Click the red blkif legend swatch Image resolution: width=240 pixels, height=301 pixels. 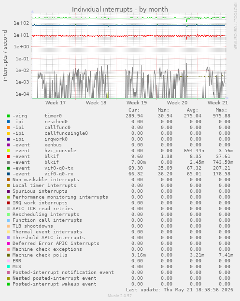point(8,157)
